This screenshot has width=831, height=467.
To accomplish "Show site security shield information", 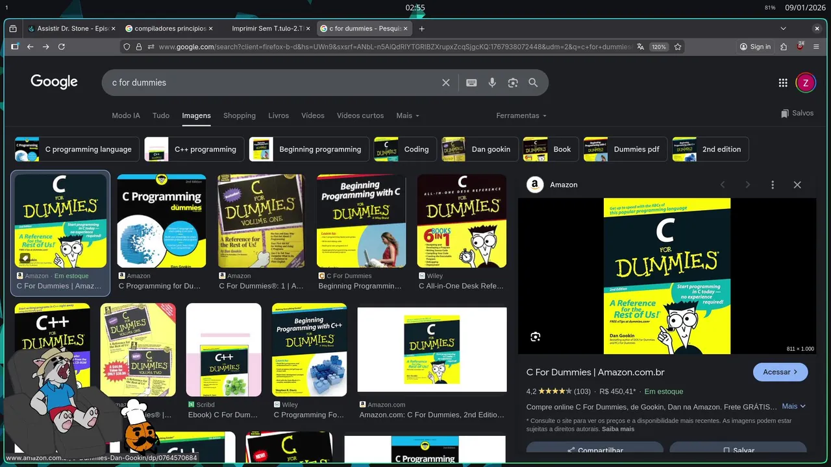I will (127, 47).
